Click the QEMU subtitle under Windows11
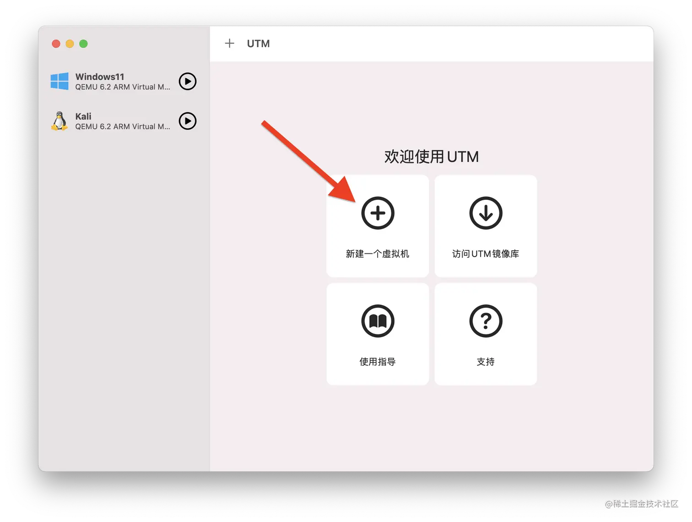Image resolution: width=692 pixels, height=522 pixels. point(123,87)
